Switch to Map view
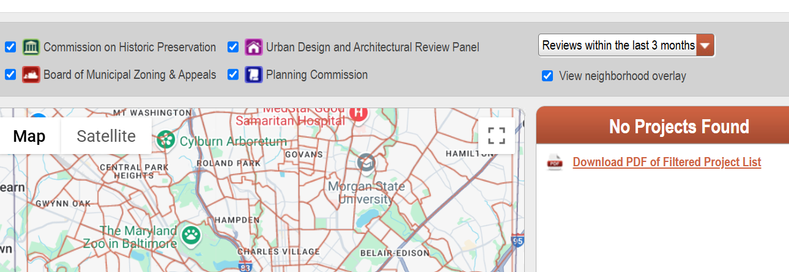 pos(29,136)
